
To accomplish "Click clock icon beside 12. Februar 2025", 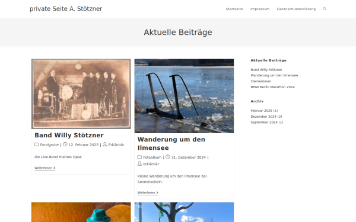I will tap(65, 144).
